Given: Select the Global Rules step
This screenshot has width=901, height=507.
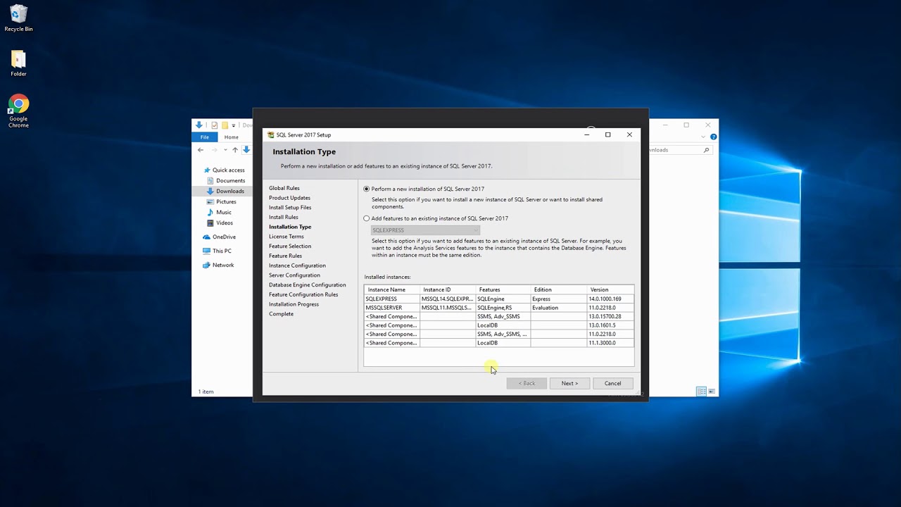Looking at the screenshot, I should tap(284, 188).
